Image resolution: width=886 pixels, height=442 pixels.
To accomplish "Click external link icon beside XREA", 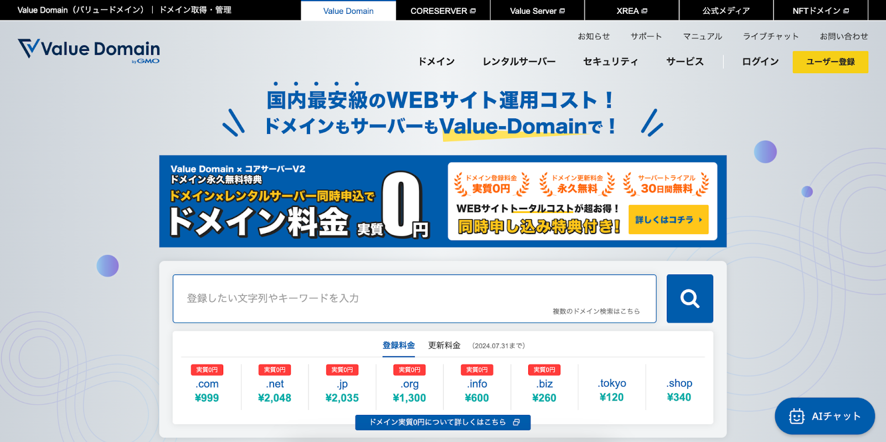I will click(645, 11).
